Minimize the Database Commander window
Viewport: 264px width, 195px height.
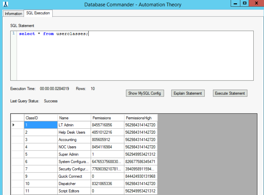[x=236, y=3]
